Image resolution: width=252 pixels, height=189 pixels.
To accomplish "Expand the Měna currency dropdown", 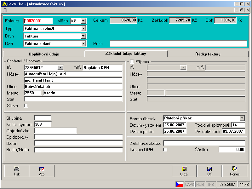I will click(x=83, y=21).
